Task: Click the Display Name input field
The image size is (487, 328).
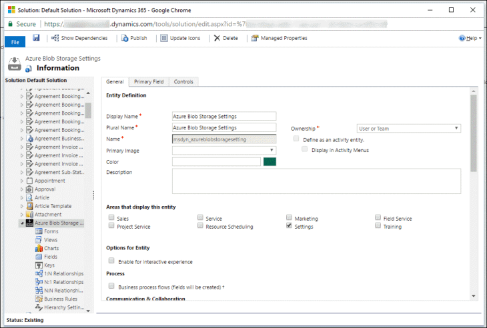Action: pyautogui.click(x=224, y=117)
